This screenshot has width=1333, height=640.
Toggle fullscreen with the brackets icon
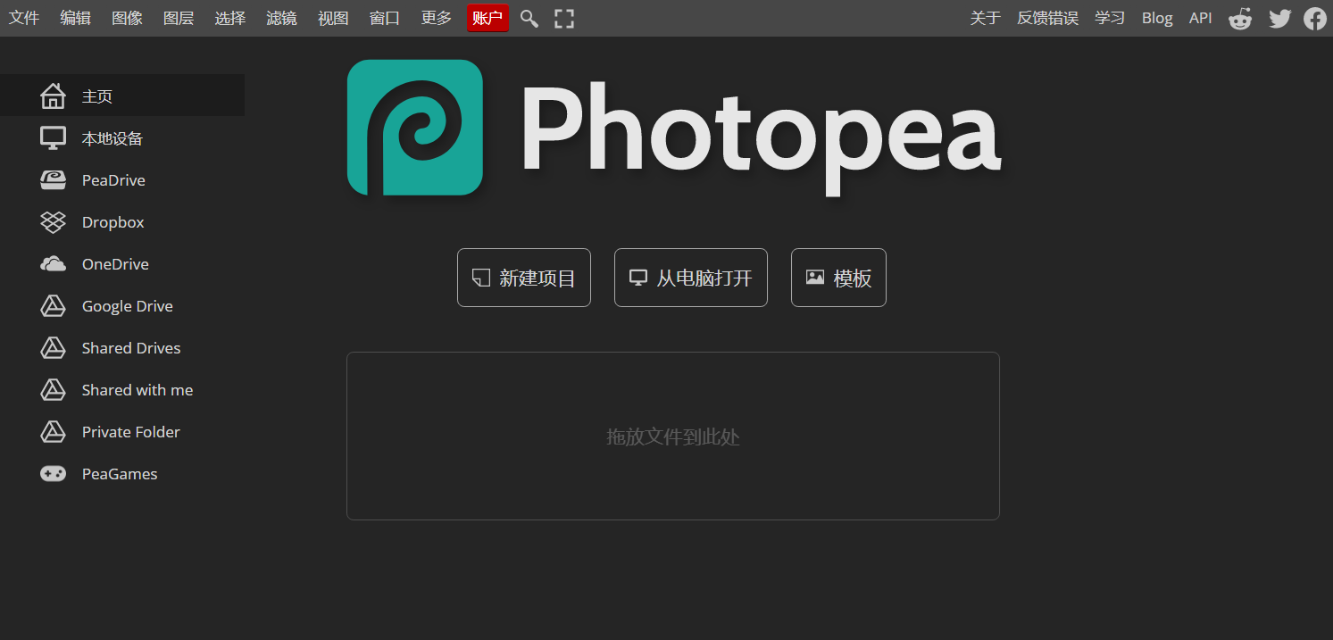pos(564,19)
